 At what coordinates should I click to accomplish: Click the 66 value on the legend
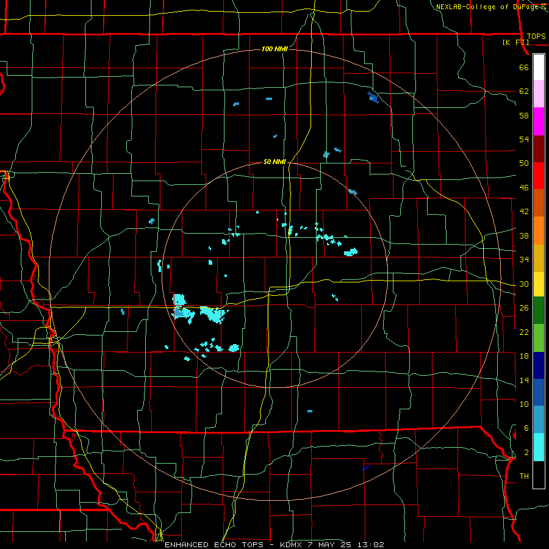524,67
